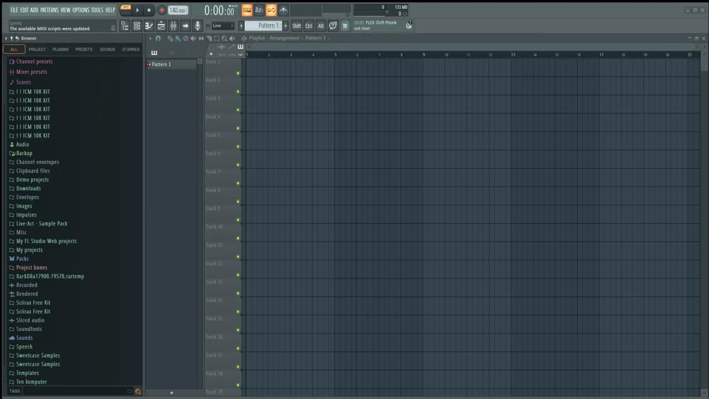Click the speaker icon before Playlist title

(244, 38)
